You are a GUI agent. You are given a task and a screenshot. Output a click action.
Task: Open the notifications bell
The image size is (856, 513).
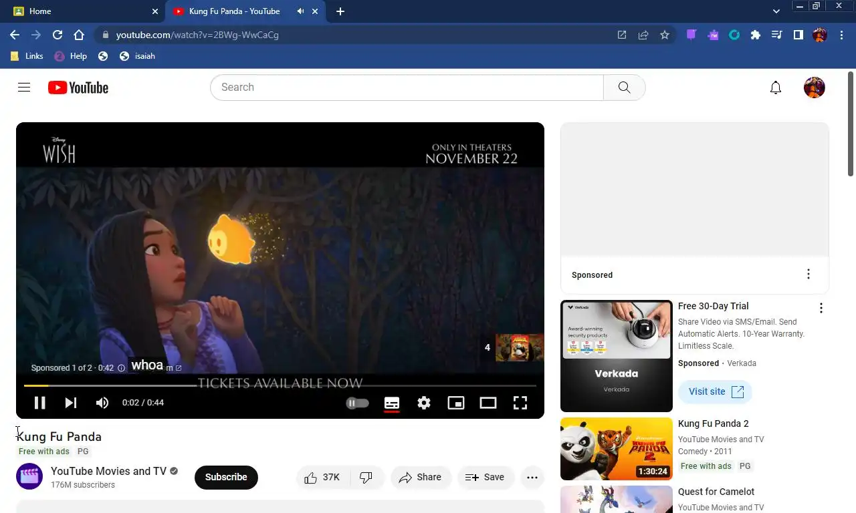[x=776, y=88]
